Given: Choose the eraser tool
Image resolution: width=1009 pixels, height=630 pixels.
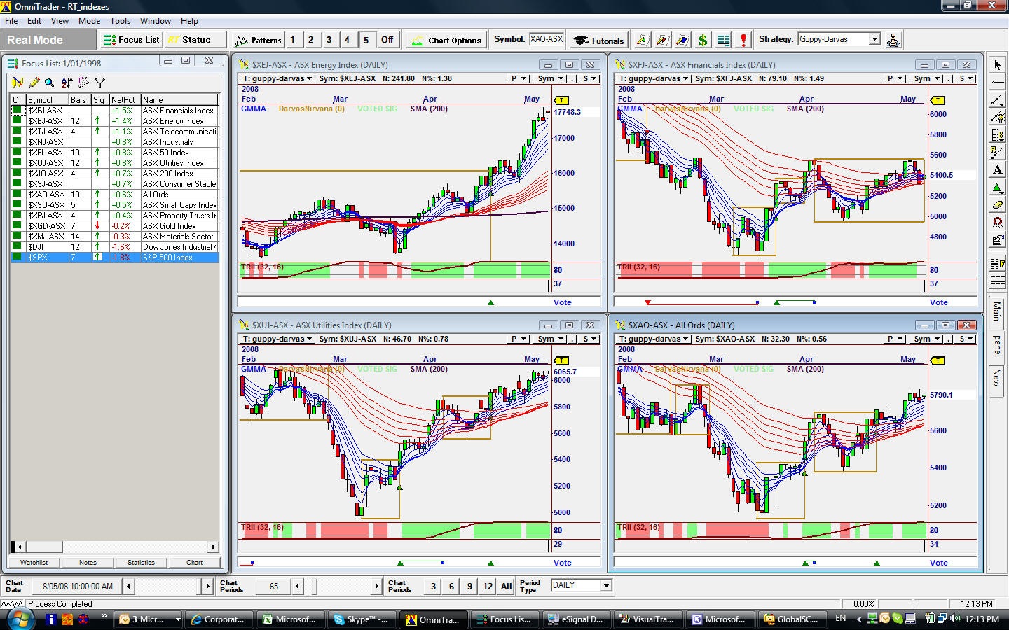Looking at the screenshot, I should pyautogui.click(x=997, y=205).
